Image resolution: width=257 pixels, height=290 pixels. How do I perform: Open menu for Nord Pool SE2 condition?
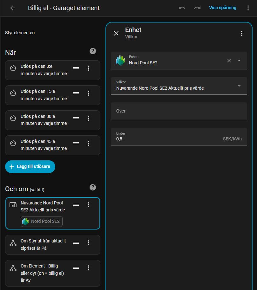coord(89,205)
